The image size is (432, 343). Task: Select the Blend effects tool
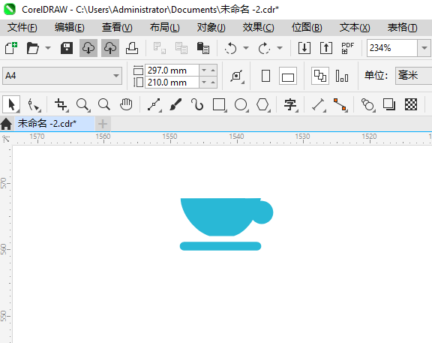(367, 105)
